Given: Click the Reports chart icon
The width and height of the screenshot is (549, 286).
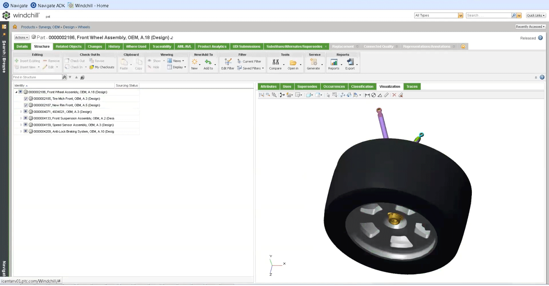Looking at the screenshot, I should 334,62.
